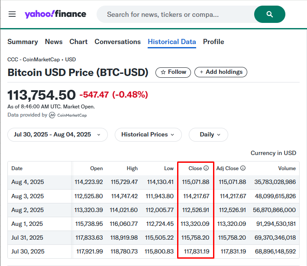Click volume 48,099,615,826
This screenshot has width=307, height=266.
pos(275,196)
